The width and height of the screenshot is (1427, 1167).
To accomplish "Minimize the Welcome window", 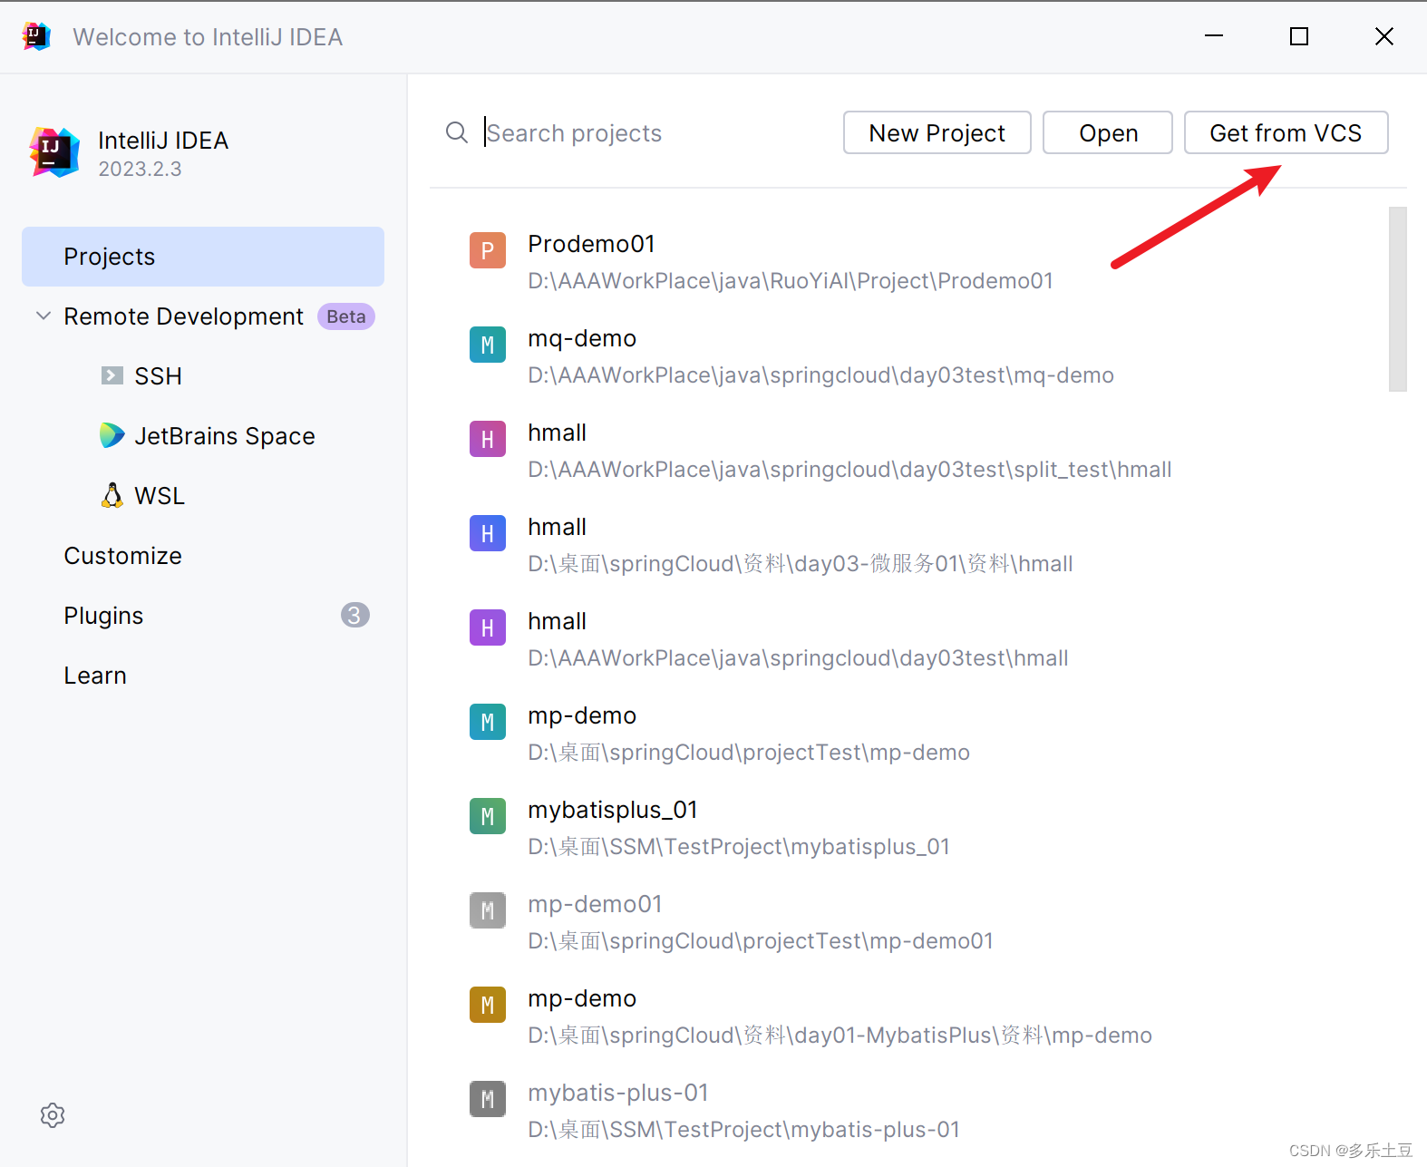I will (1214, 36).
